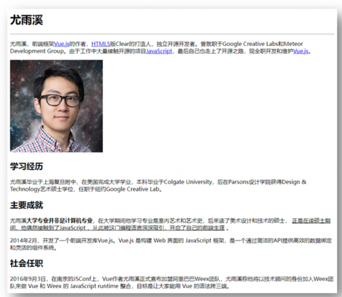Click the Vue.js link ending the intro paragraph
Viewport: 342px width, 297px height.
pyautogui.click(x=300, y=51)
